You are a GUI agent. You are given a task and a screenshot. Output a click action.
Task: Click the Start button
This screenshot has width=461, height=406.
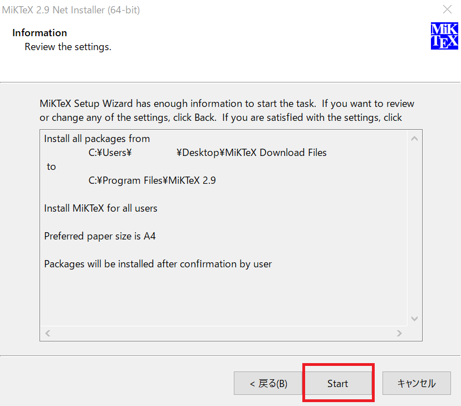click(x=337, y=383)
